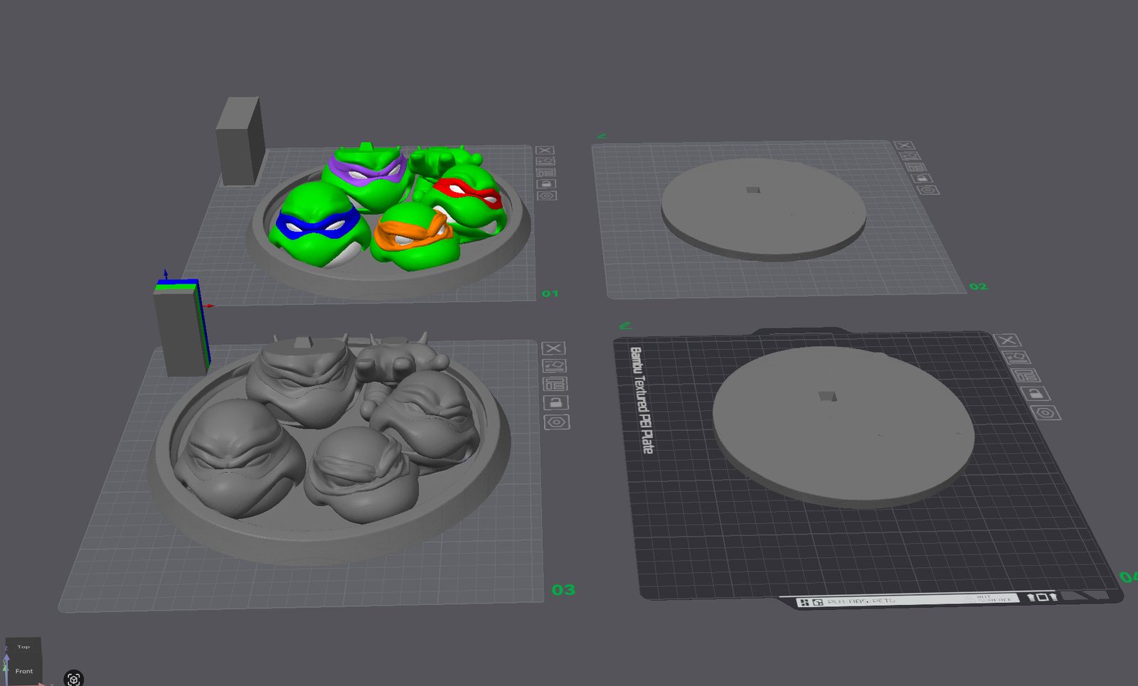Toggle the lock on plate 03

pos(556,403)
